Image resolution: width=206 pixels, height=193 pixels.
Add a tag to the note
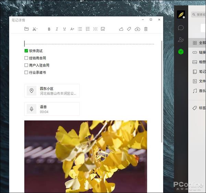(x=129, y=29)
